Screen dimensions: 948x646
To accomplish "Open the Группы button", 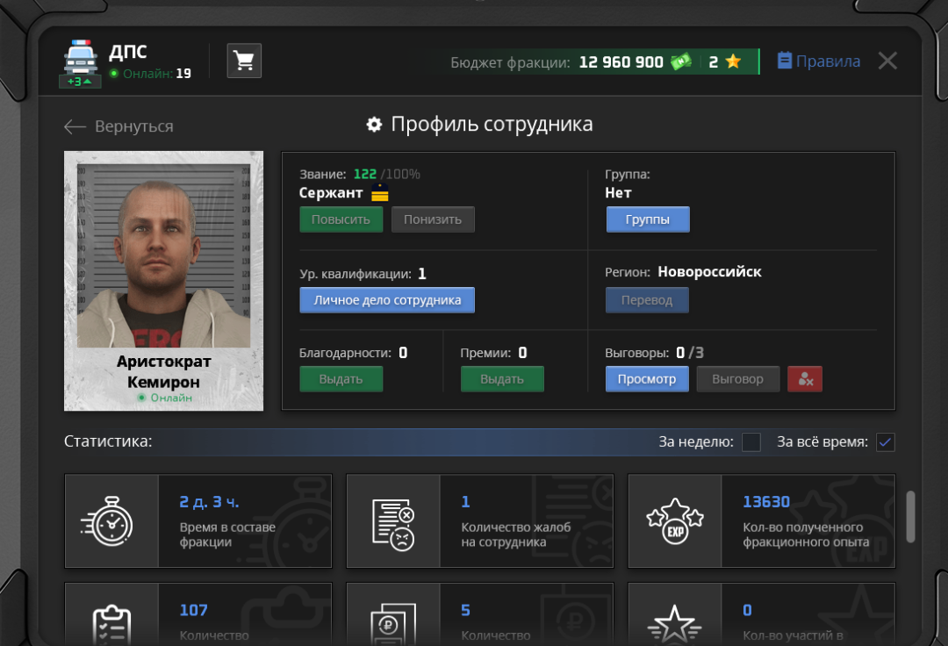I will coord(648,219).
